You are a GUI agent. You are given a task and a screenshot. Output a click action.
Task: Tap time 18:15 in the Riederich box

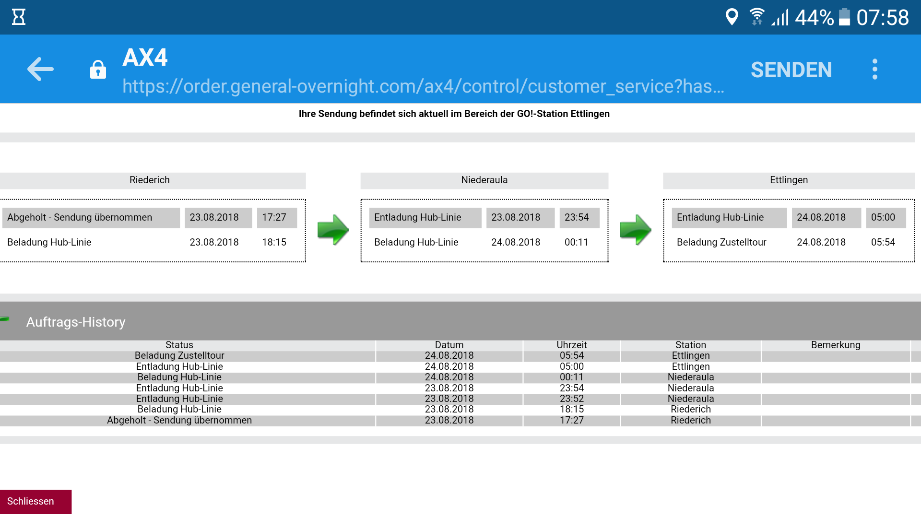(274, 243)
